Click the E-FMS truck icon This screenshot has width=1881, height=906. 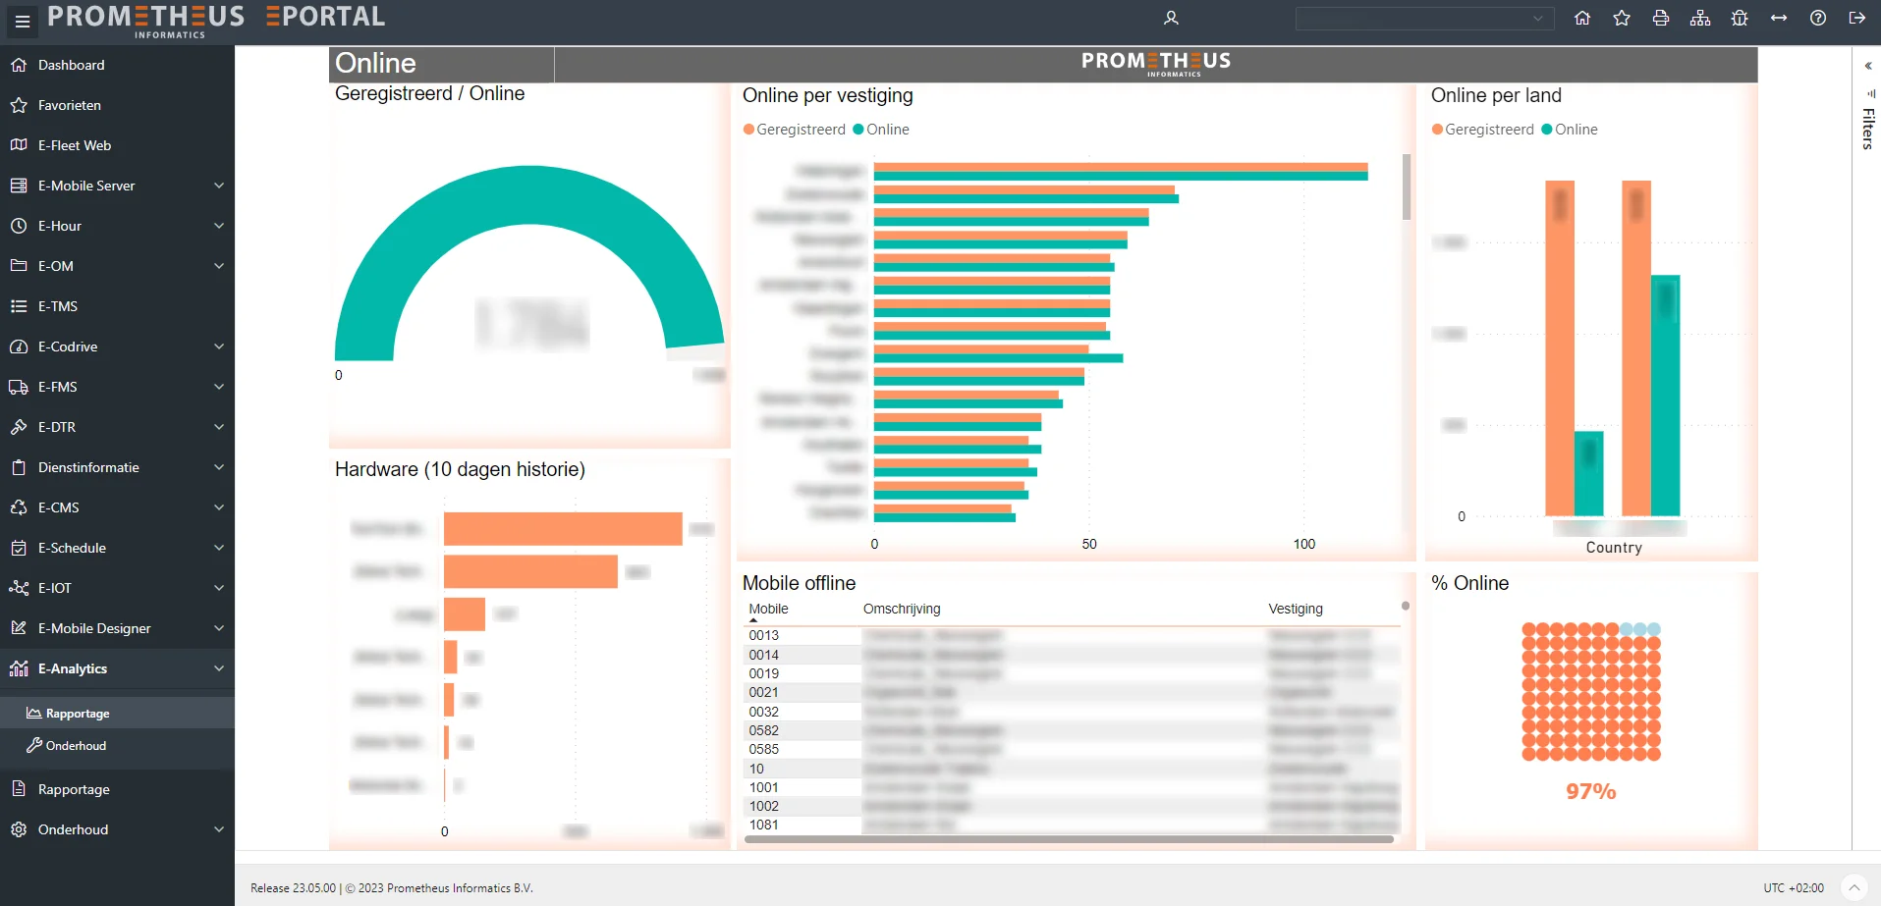click(x=19, y=387)
